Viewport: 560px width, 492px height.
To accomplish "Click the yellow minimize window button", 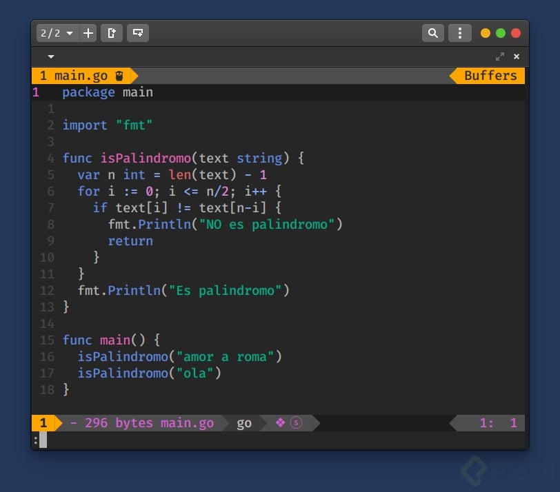I will pyautogui.click(x=486, y=33).
